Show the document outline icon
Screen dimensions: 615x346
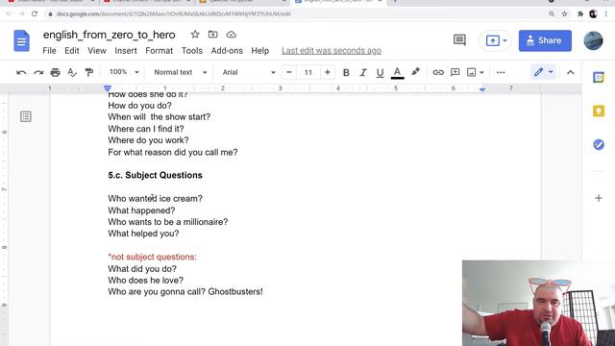(26, 116)
